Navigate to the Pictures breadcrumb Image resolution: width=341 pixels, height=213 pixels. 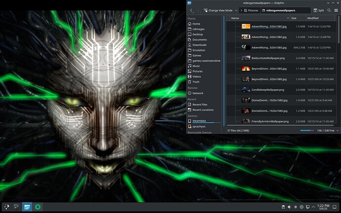(x=251, y=10)
